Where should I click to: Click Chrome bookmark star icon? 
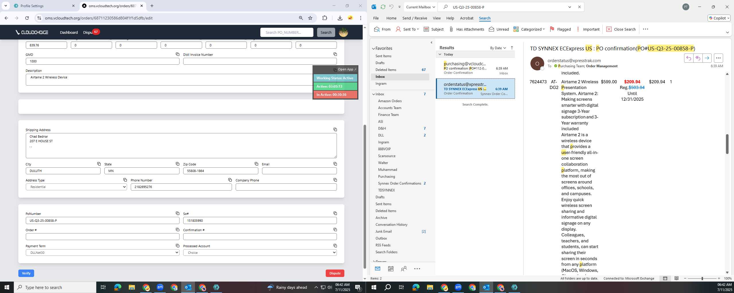[310, 18]
